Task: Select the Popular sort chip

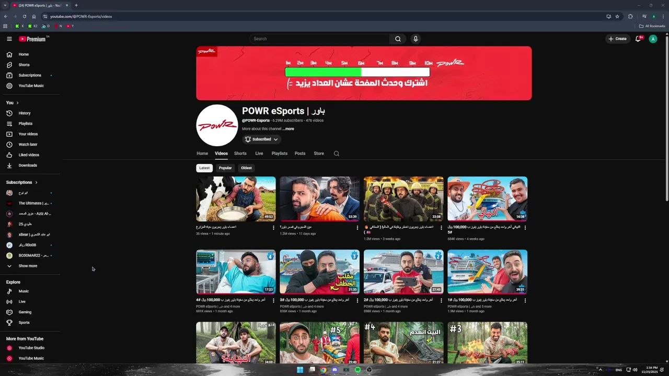Action: coord(225,168)
